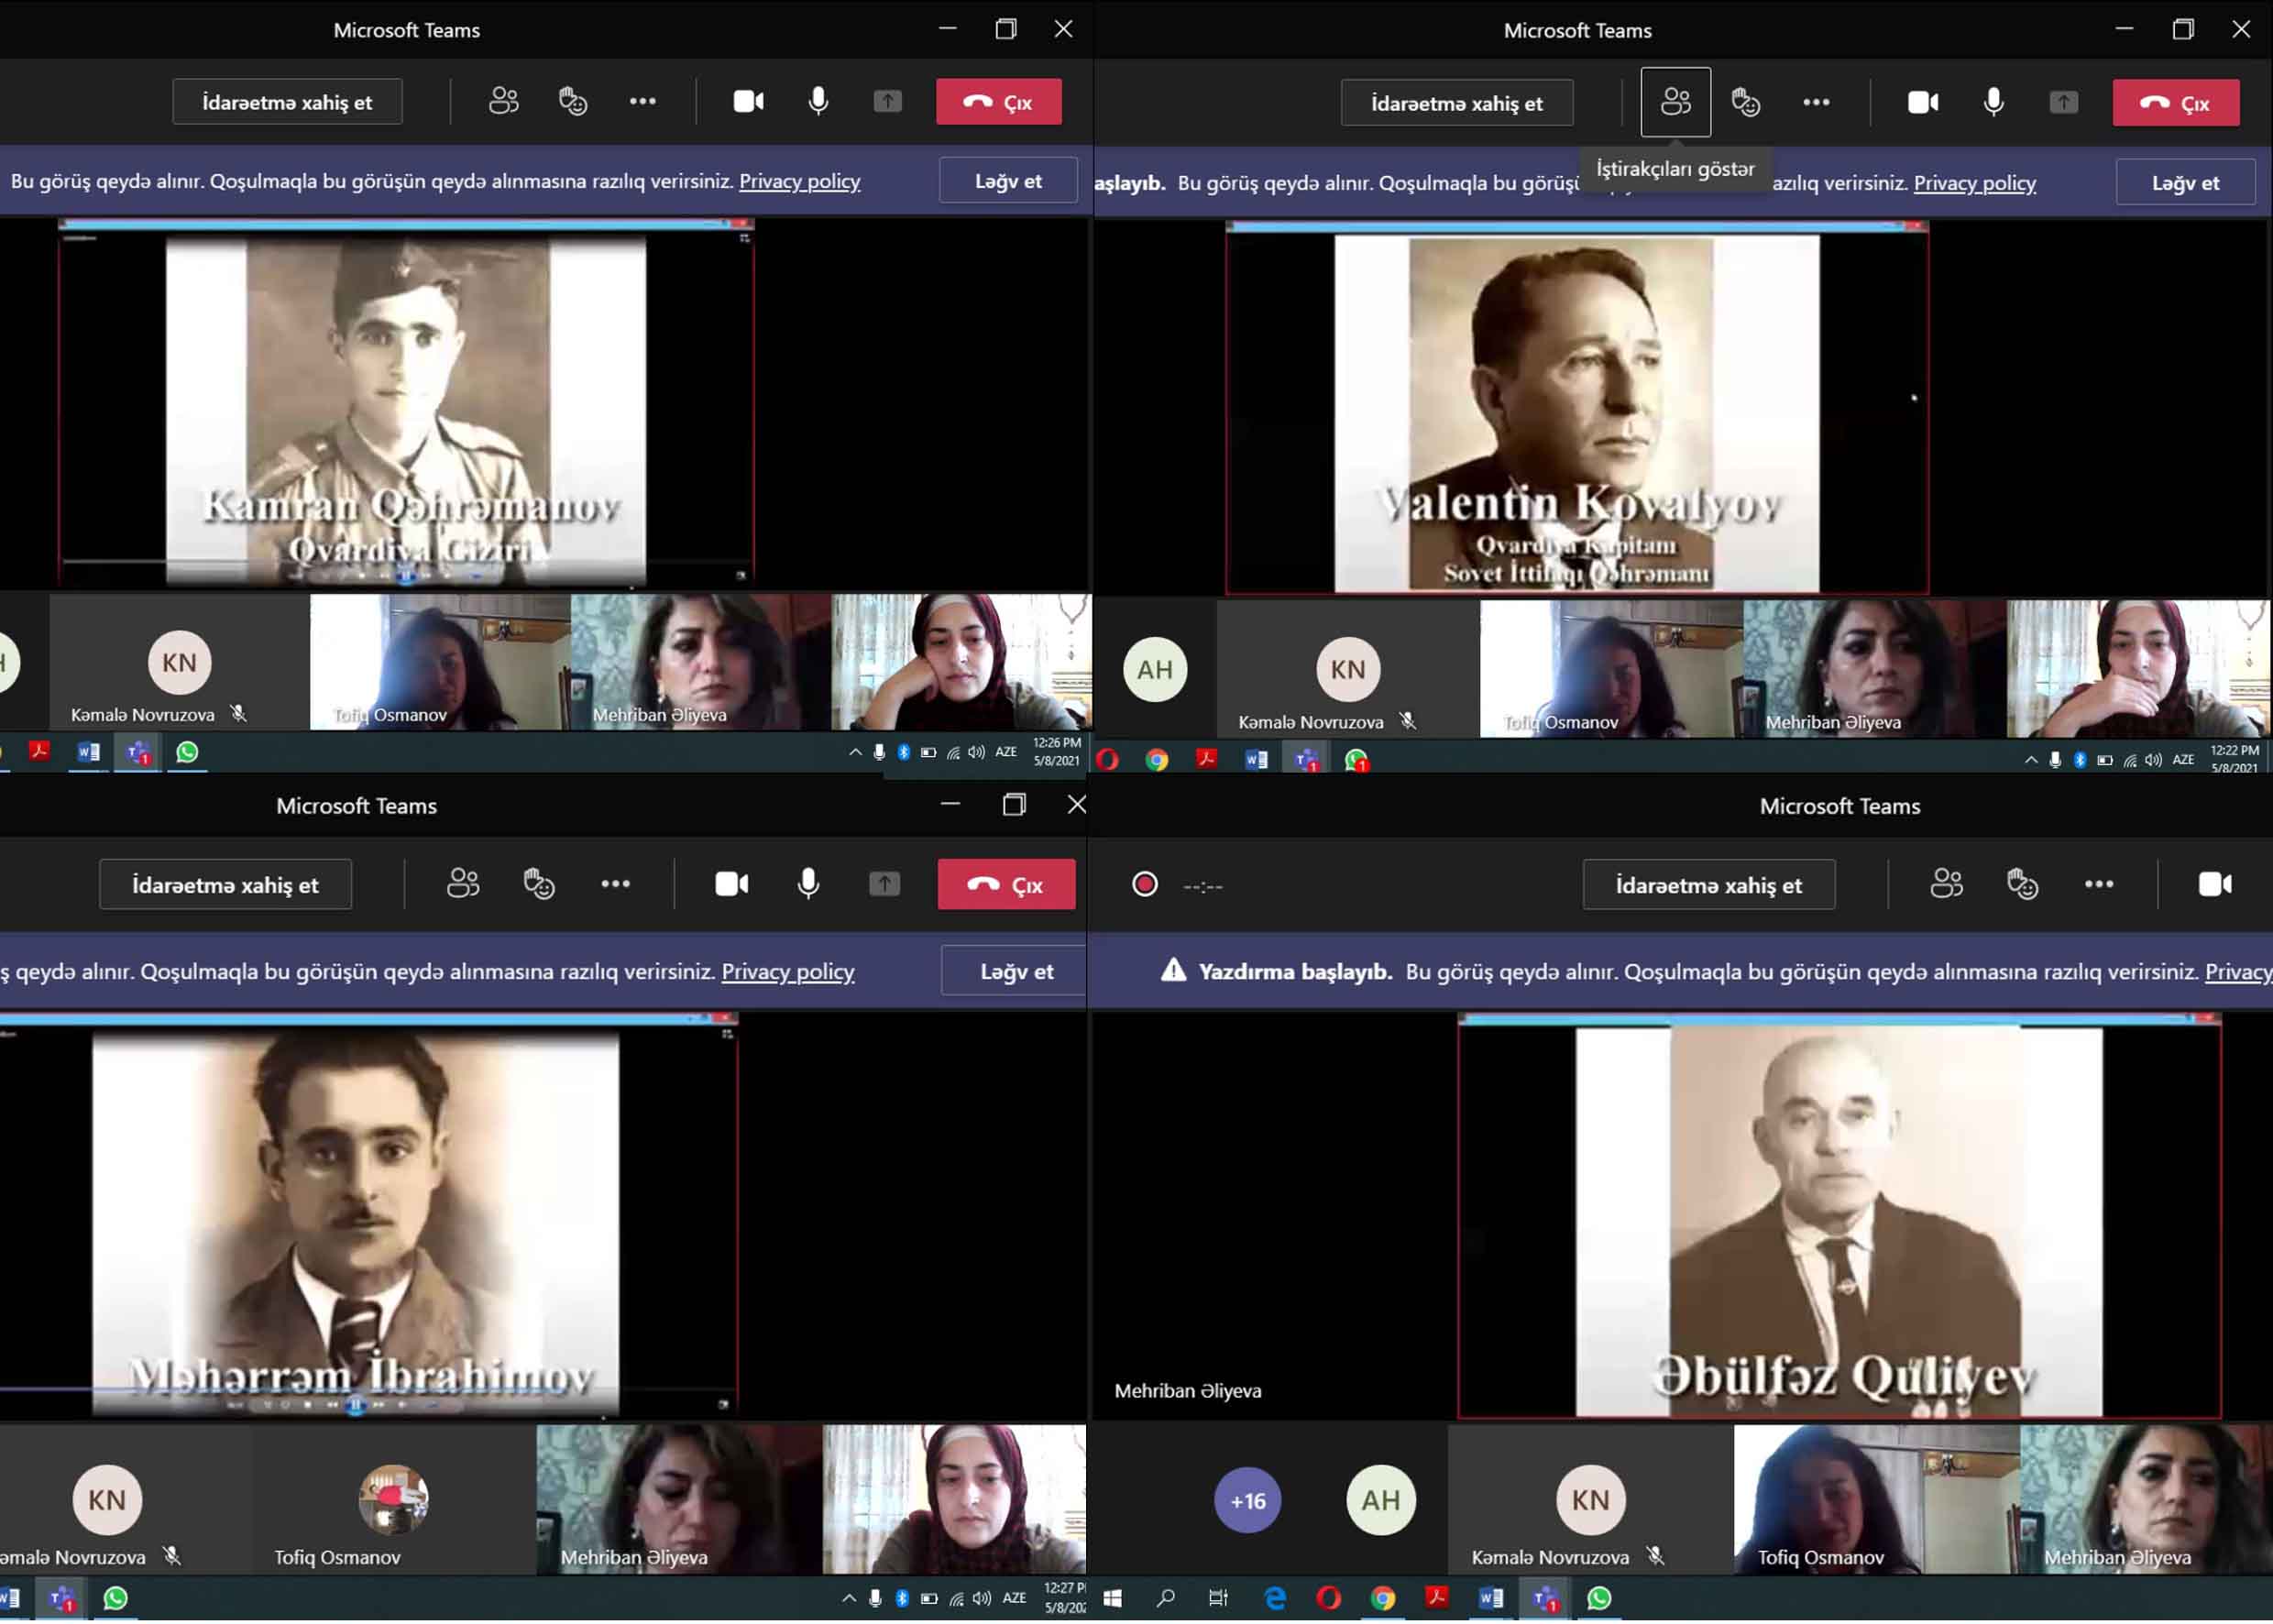Expand more actions menu in bottom-right window
This screenshot has height=1624, width=2273.
click(x=2098, y=883)
